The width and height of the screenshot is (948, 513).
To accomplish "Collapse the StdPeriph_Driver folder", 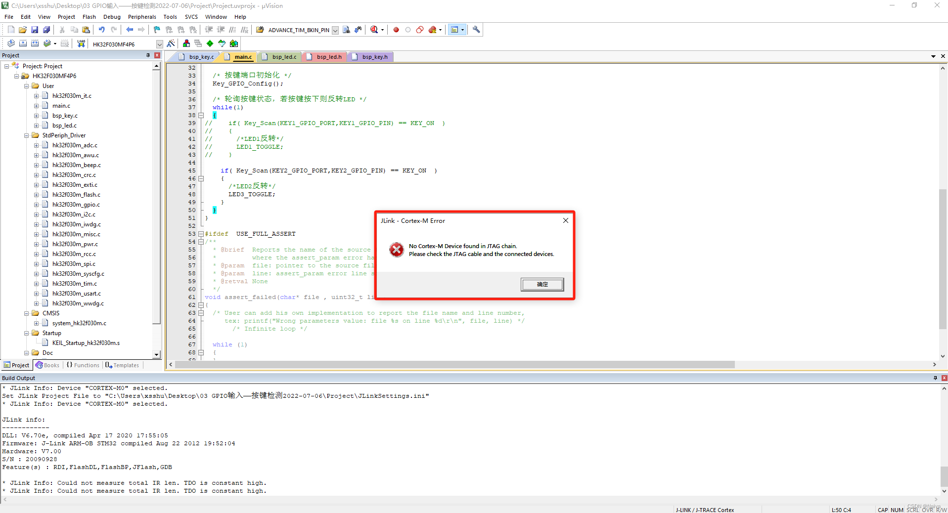I will coord(26,135).
